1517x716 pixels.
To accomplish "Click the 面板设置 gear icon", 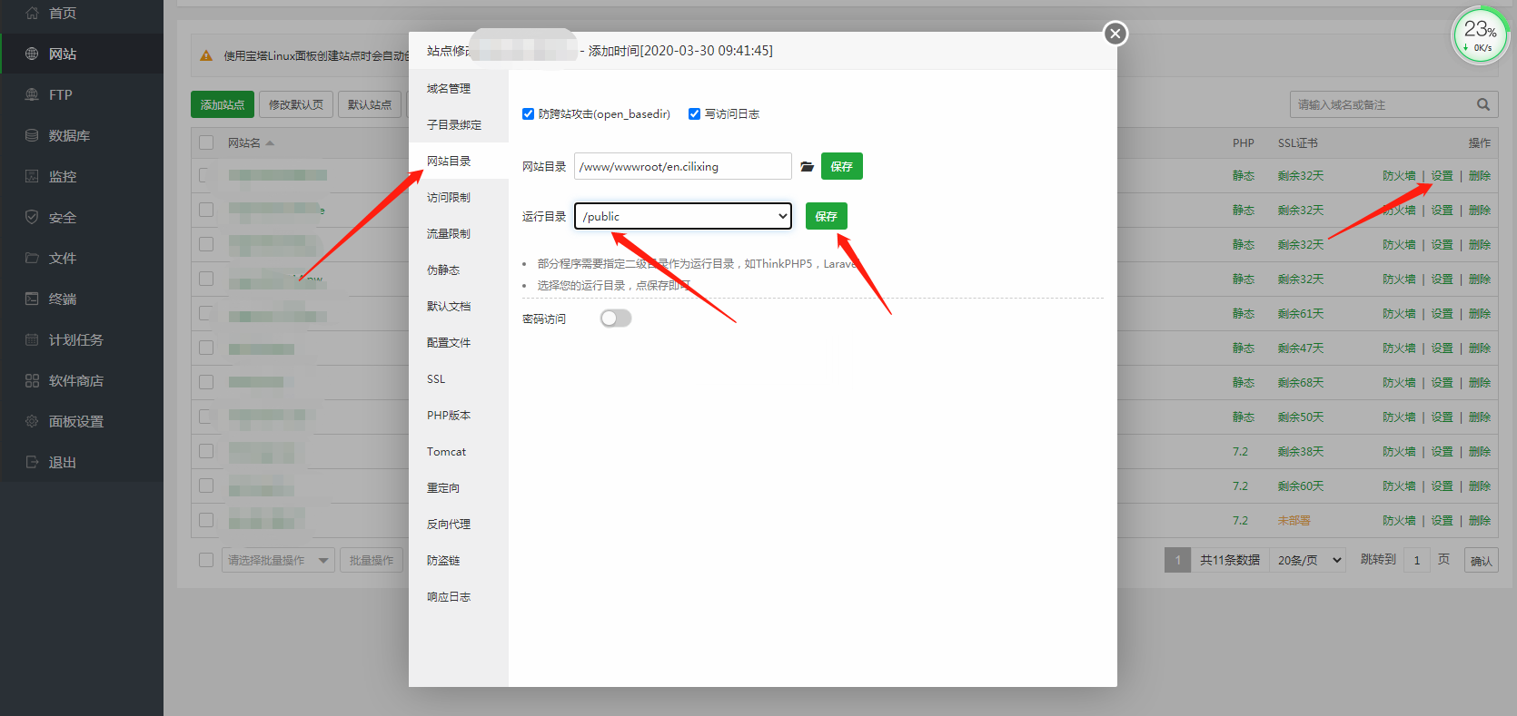I will 32,421.
